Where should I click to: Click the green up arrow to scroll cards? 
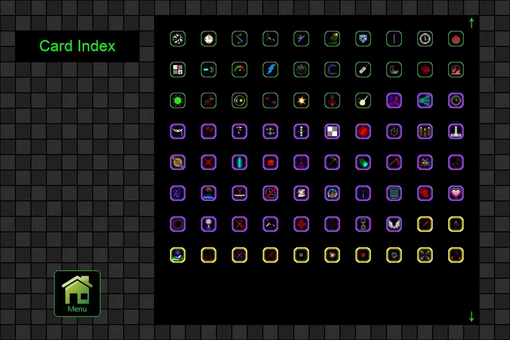pos(471,23)
